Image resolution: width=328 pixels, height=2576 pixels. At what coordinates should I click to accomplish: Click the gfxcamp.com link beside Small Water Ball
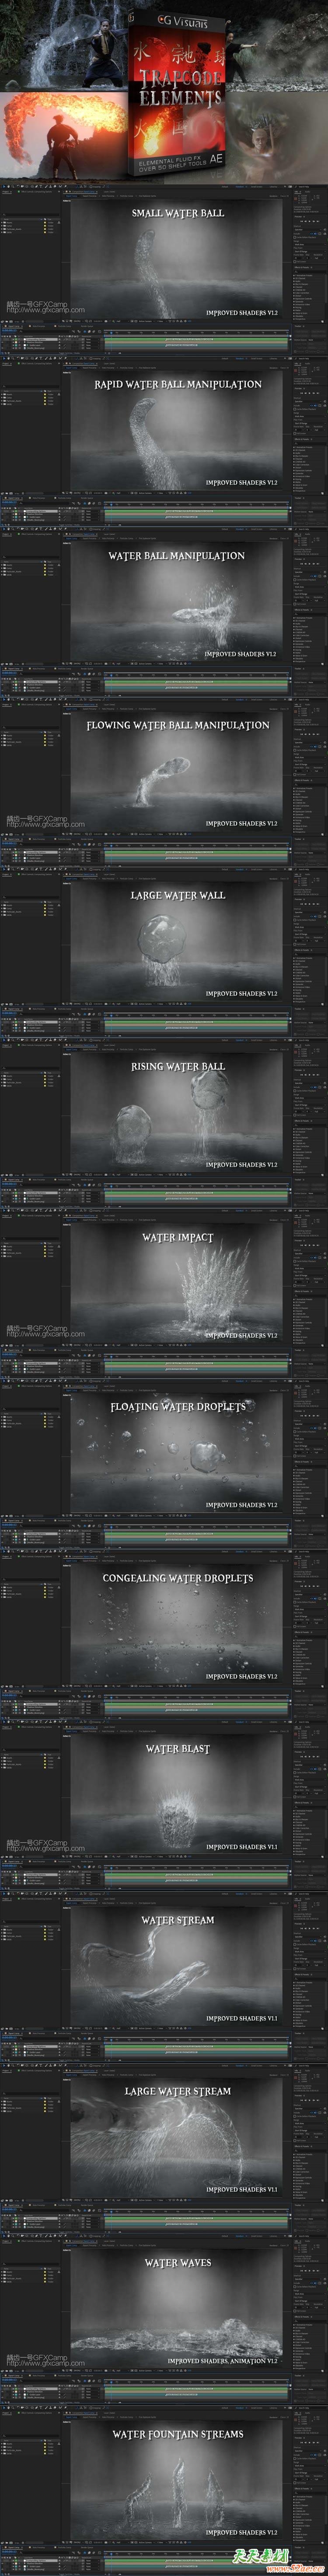coord(45,310)
